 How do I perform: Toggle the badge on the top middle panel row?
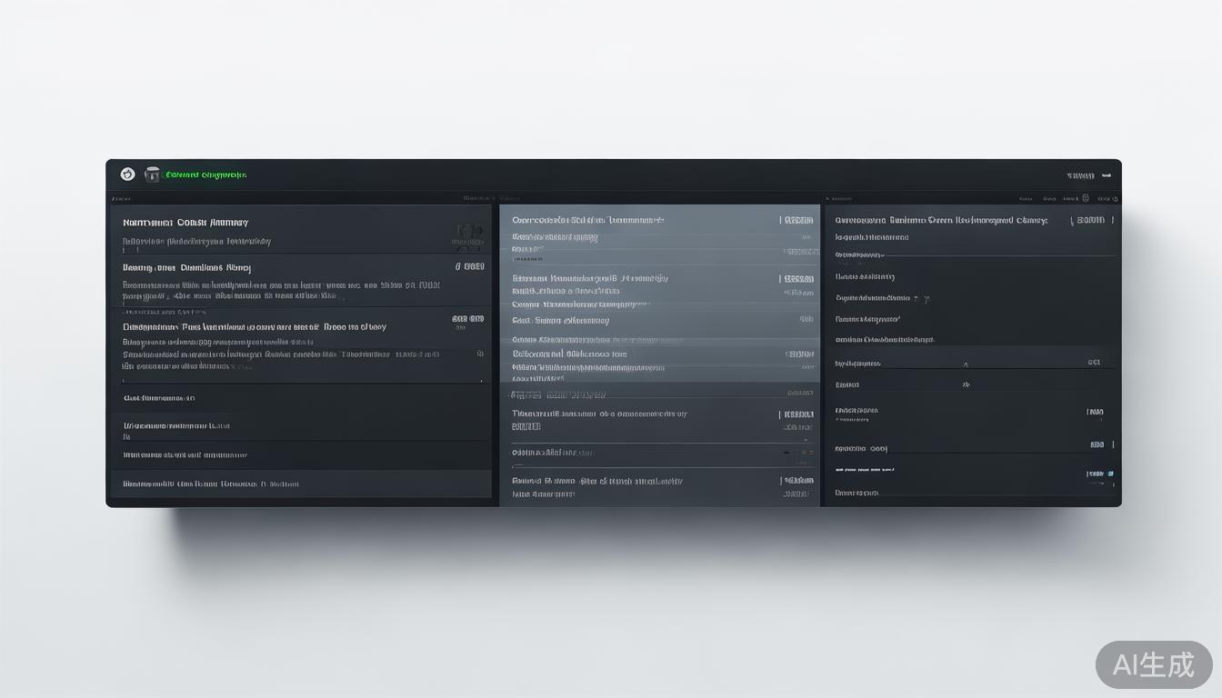tap(797, 220)
